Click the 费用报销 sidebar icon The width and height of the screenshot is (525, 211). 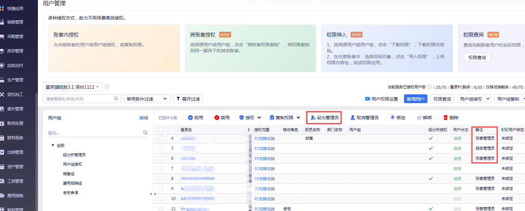click(2, 196)
